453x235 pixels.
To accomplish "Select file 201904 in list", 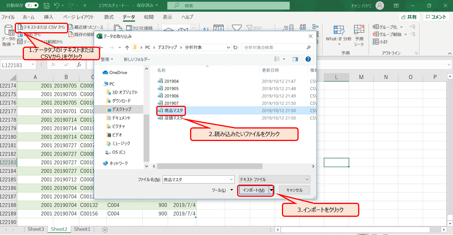I will pos(168,81).
